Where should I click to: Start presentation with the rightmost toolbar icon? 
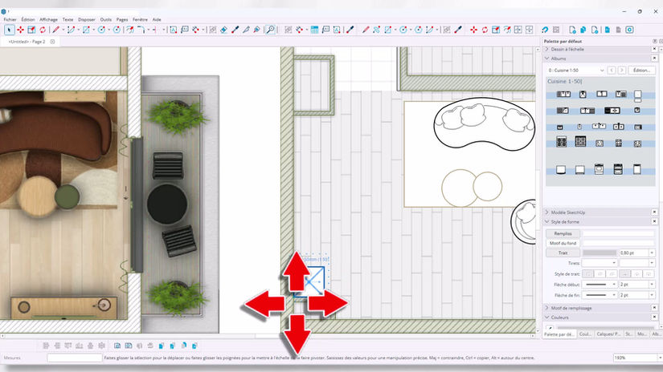629,30
